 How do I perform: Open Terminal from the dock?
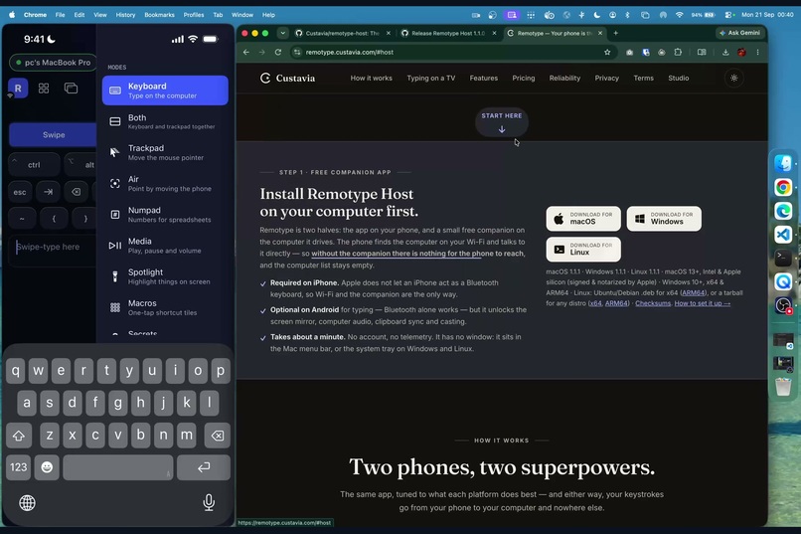pyautogui.click(x=783, y=259)
